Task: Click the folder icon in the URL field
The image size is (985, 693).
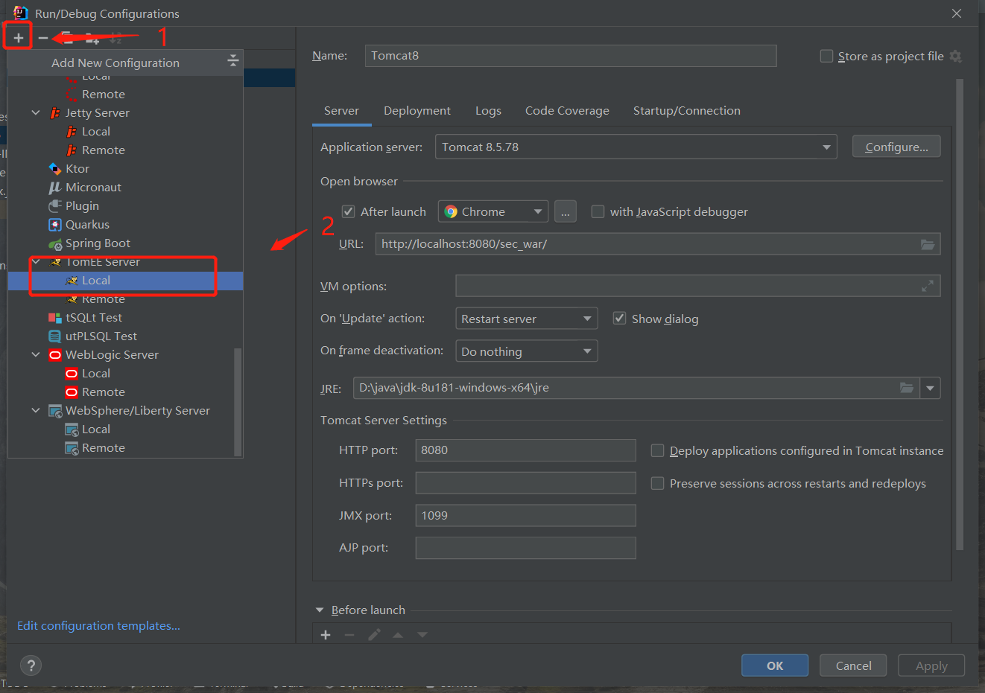Action: (928, 244)
